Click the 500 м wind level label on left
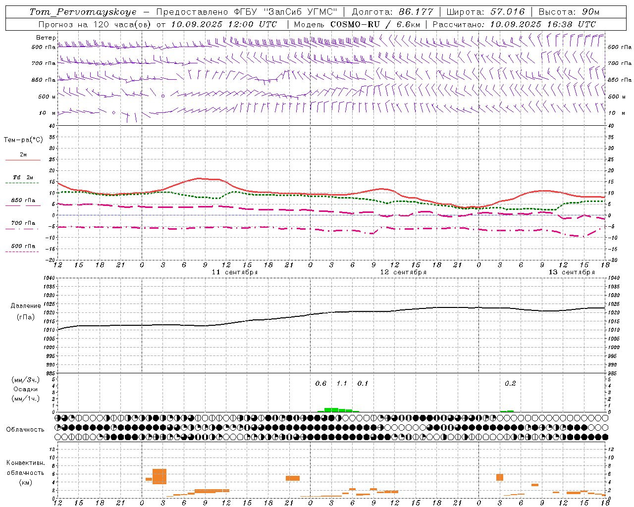The image size is (634, 507). [47, 97]
